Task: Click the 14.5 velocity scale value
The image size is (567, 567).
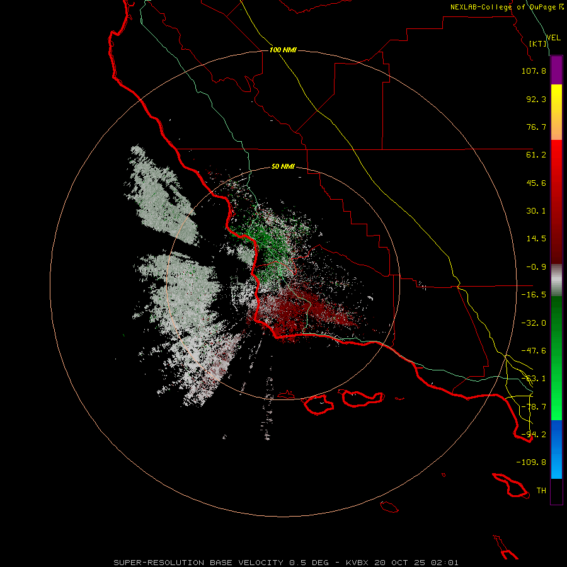Action: coord(536,239)
